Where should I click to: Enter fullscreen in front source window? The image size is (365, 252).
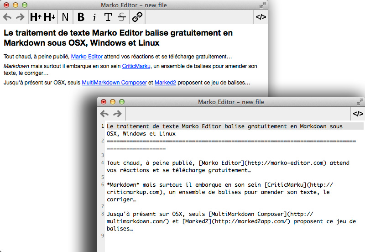(x=360, y=102)
